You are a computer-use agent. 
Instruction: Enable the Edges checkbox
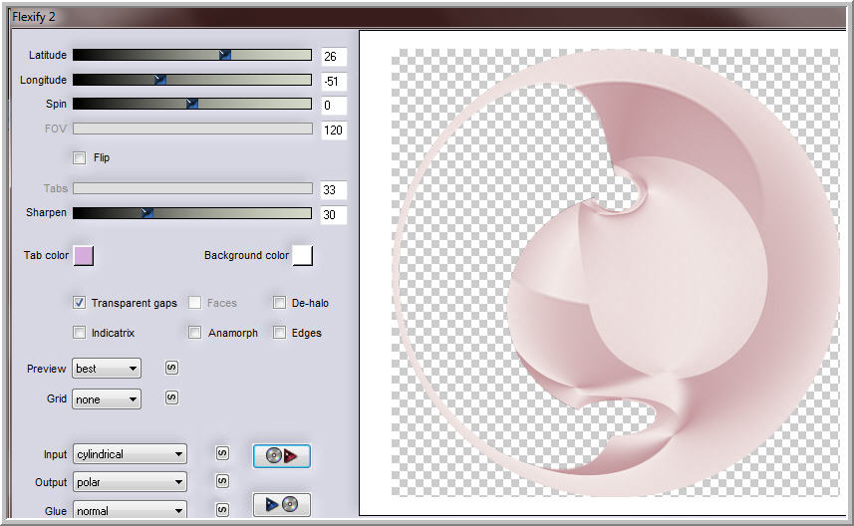(279, 333)
